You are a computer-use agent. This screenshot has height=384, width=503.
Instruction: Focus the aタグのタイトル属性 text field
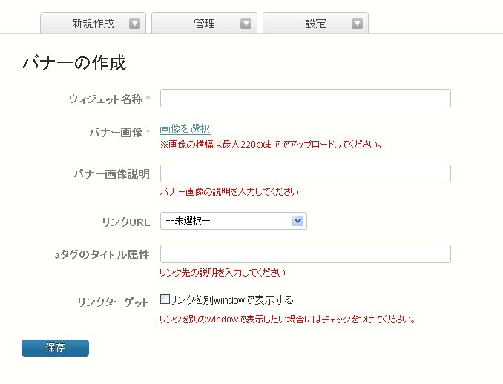[305, 254]
